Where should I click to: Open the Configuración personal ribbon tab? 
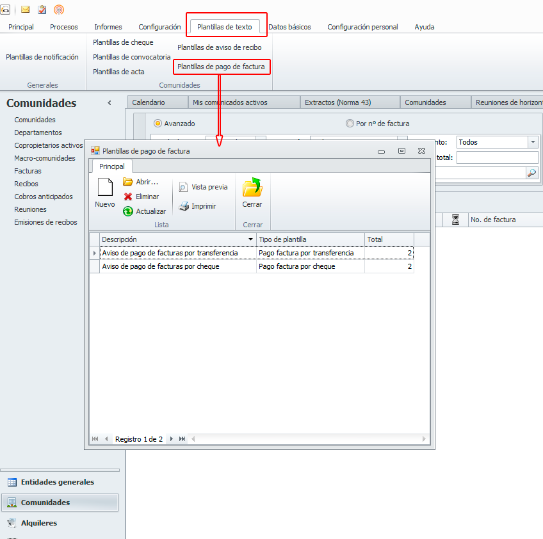[362, 27]
